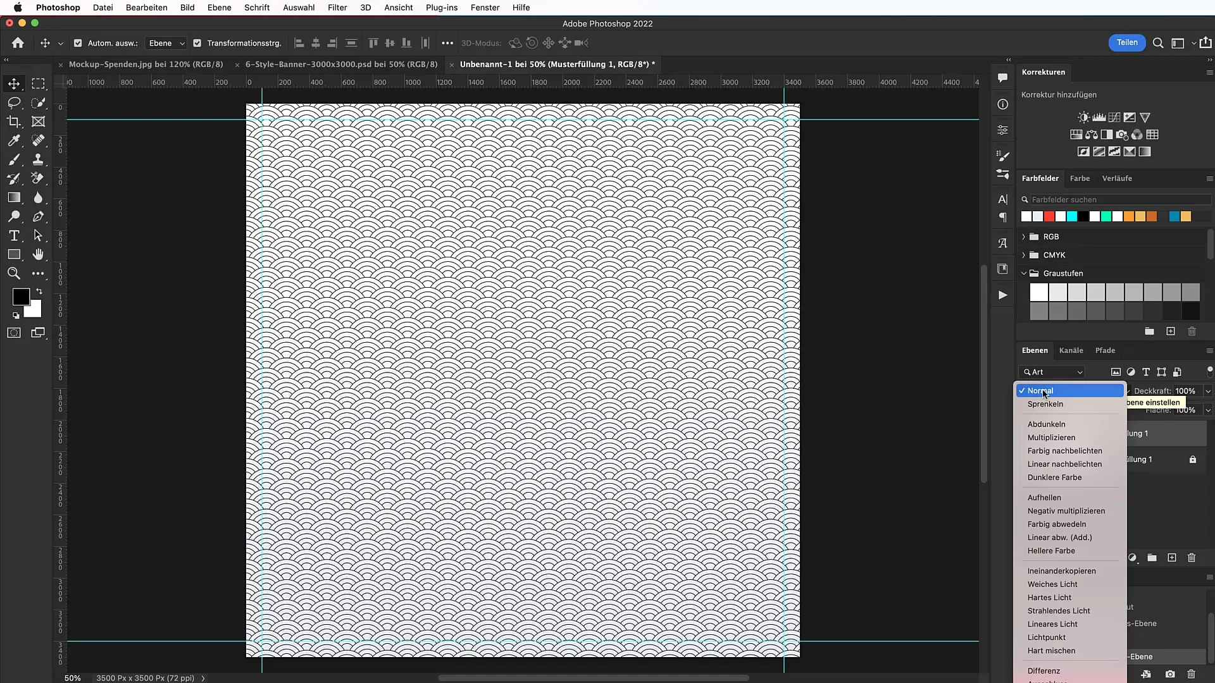The height and width of the screenshot is (683, 1215).
Task: Open the Deckkraft value dropdown arrow
Action: tap(1208, 391)
